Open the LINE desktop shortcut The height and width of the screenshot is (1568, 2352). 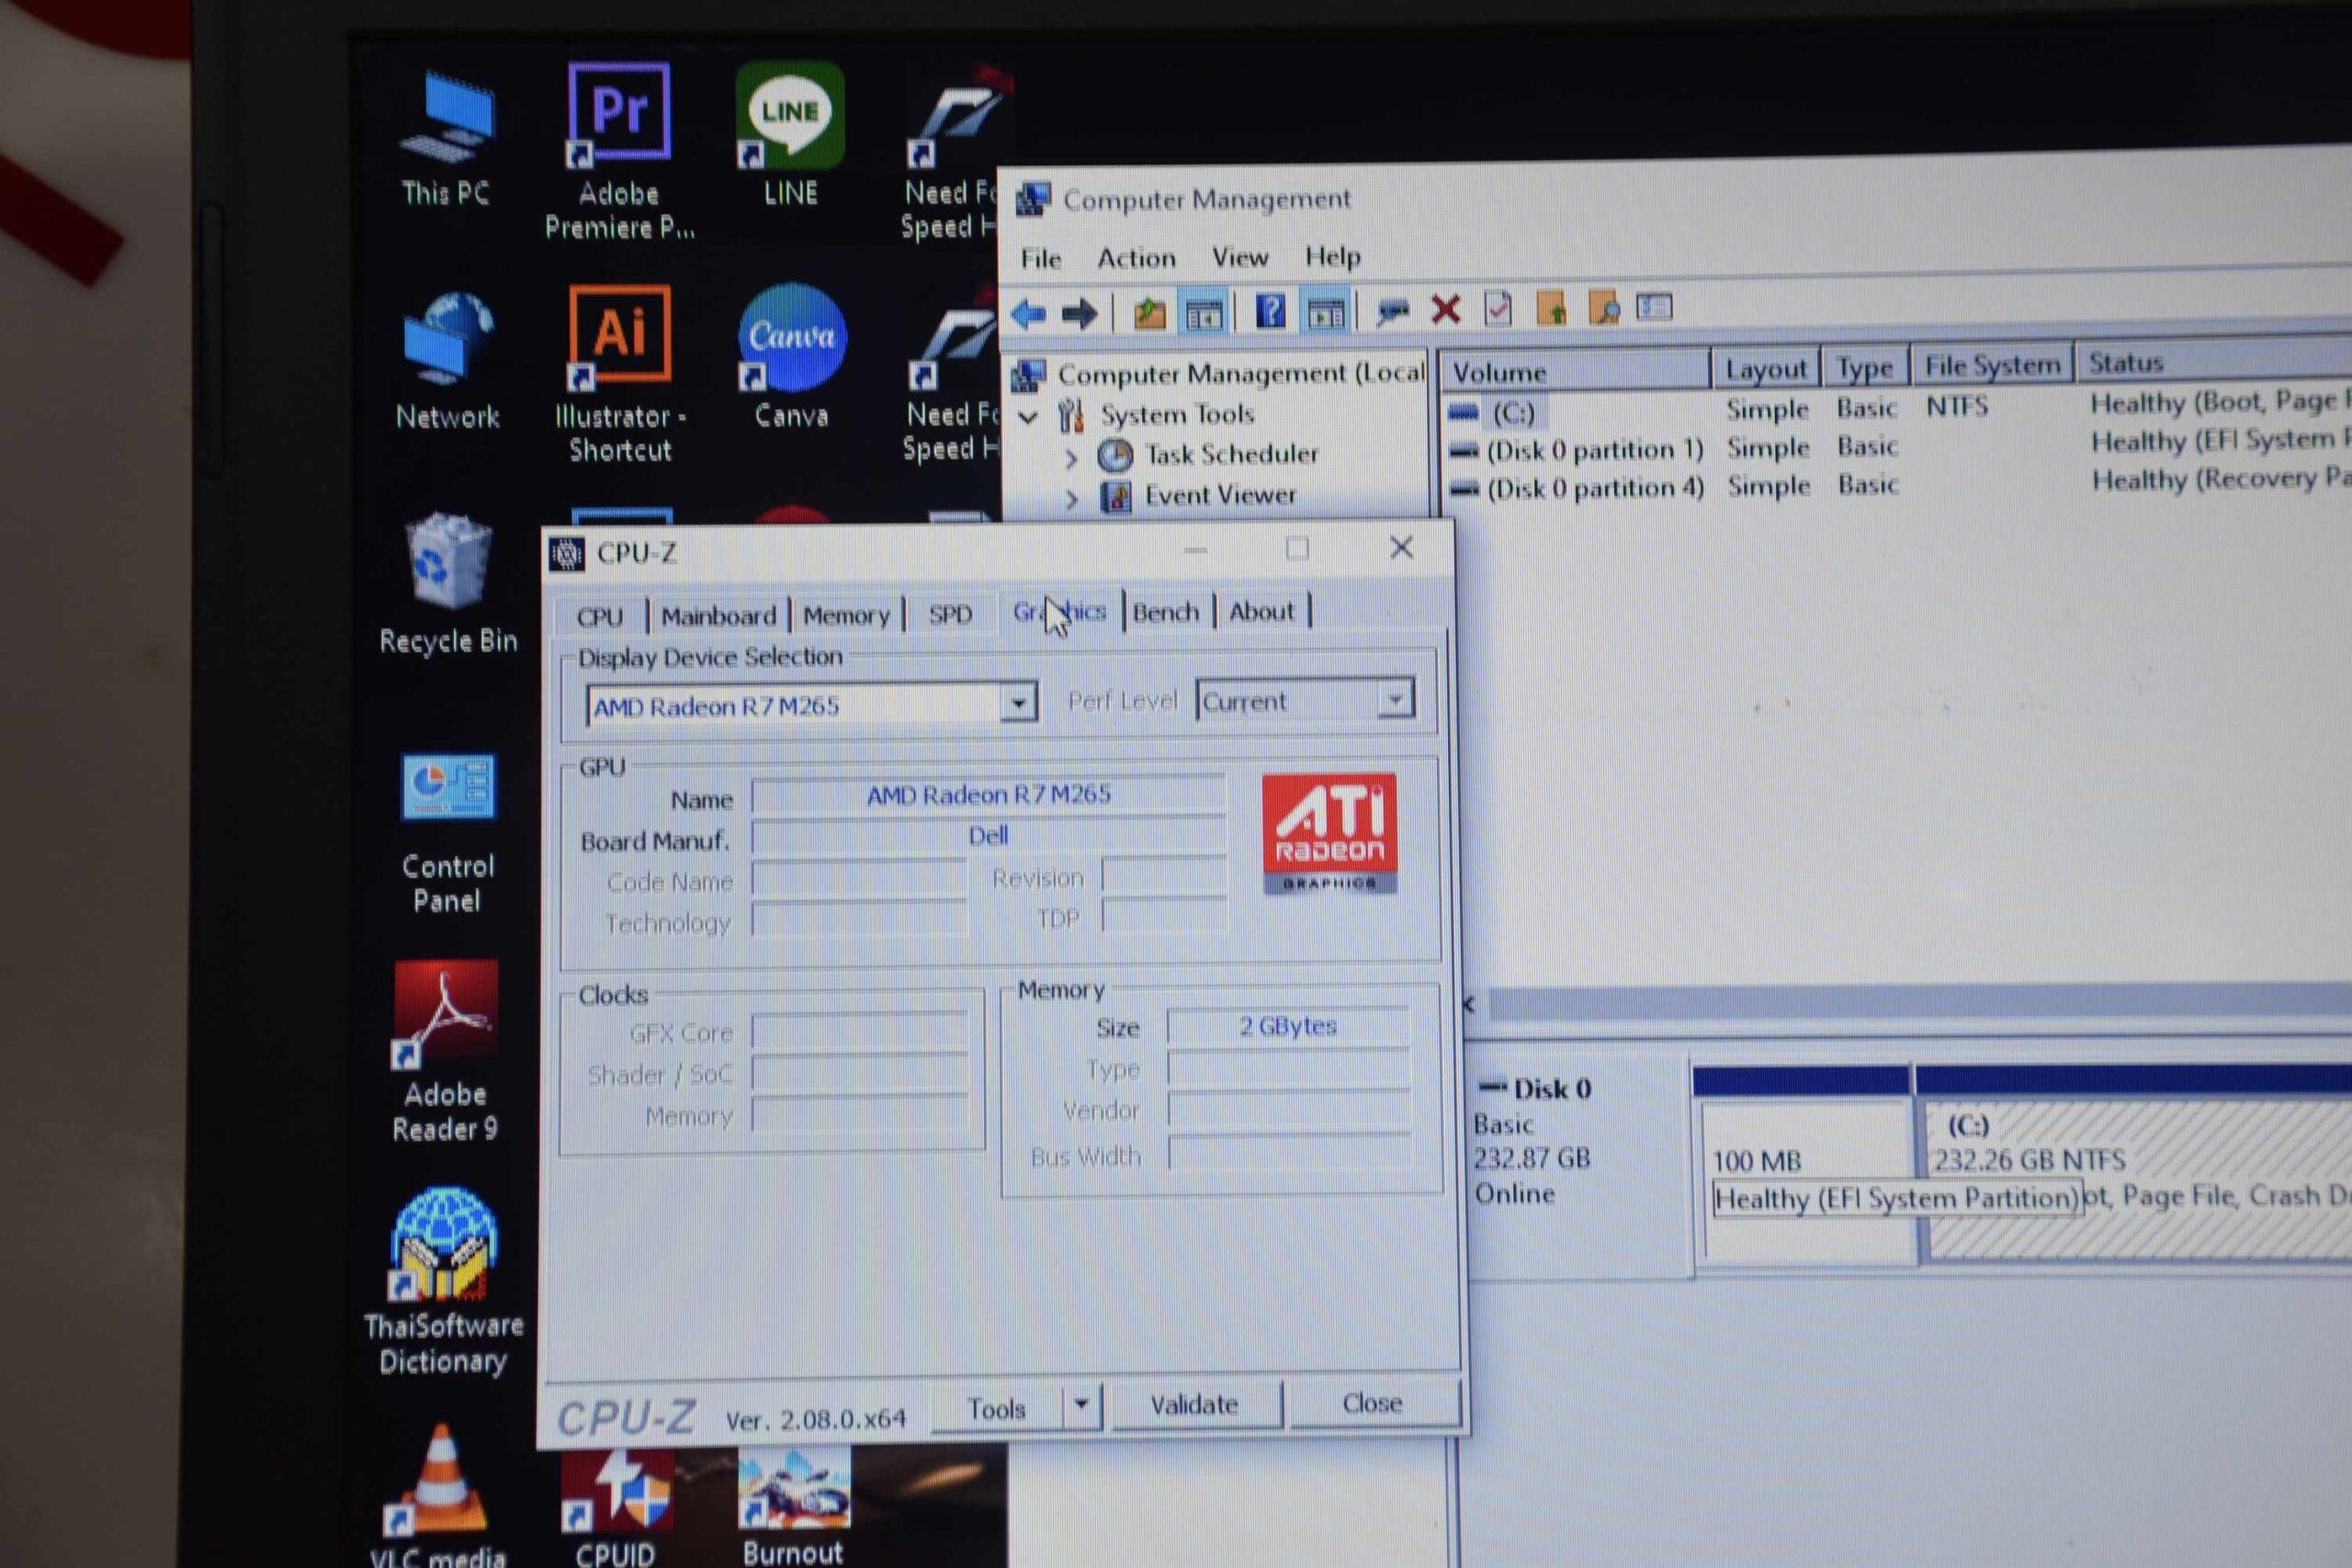click(790, 134)
